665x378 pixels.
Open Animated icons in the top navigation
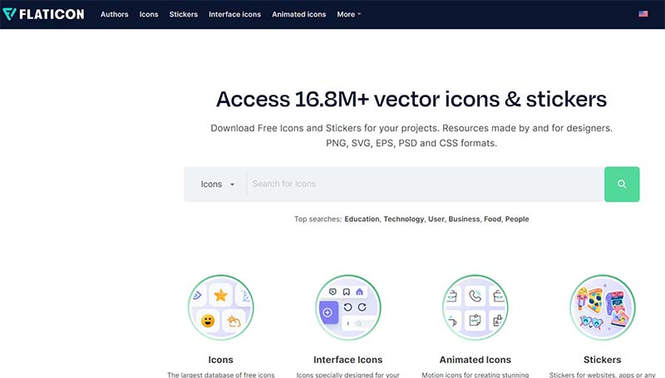[x=298, y=14]
